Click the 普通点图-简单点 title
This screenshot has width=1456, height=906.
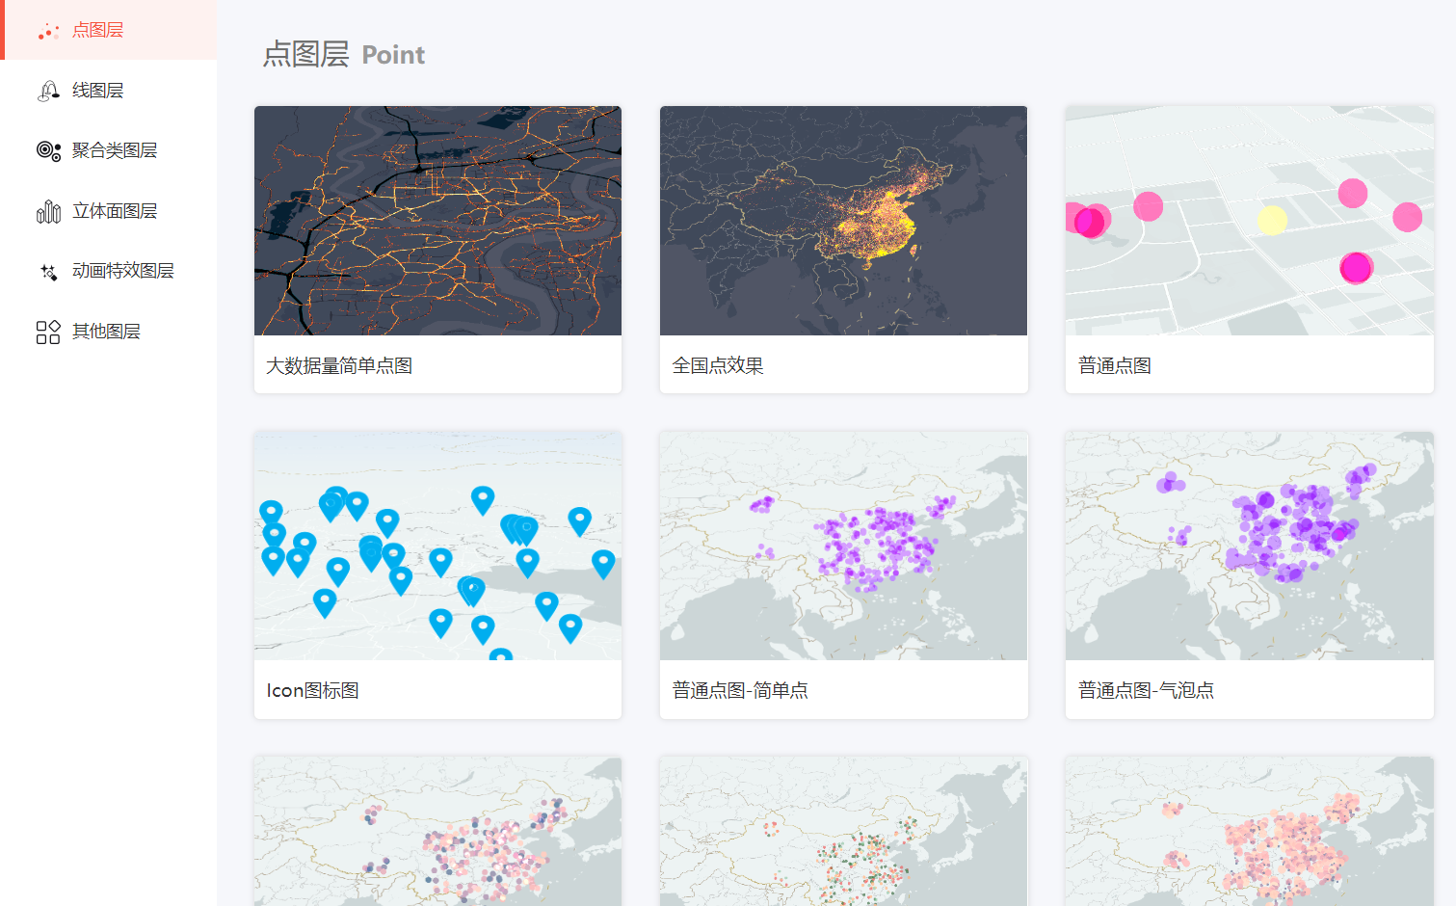(740, 690)
